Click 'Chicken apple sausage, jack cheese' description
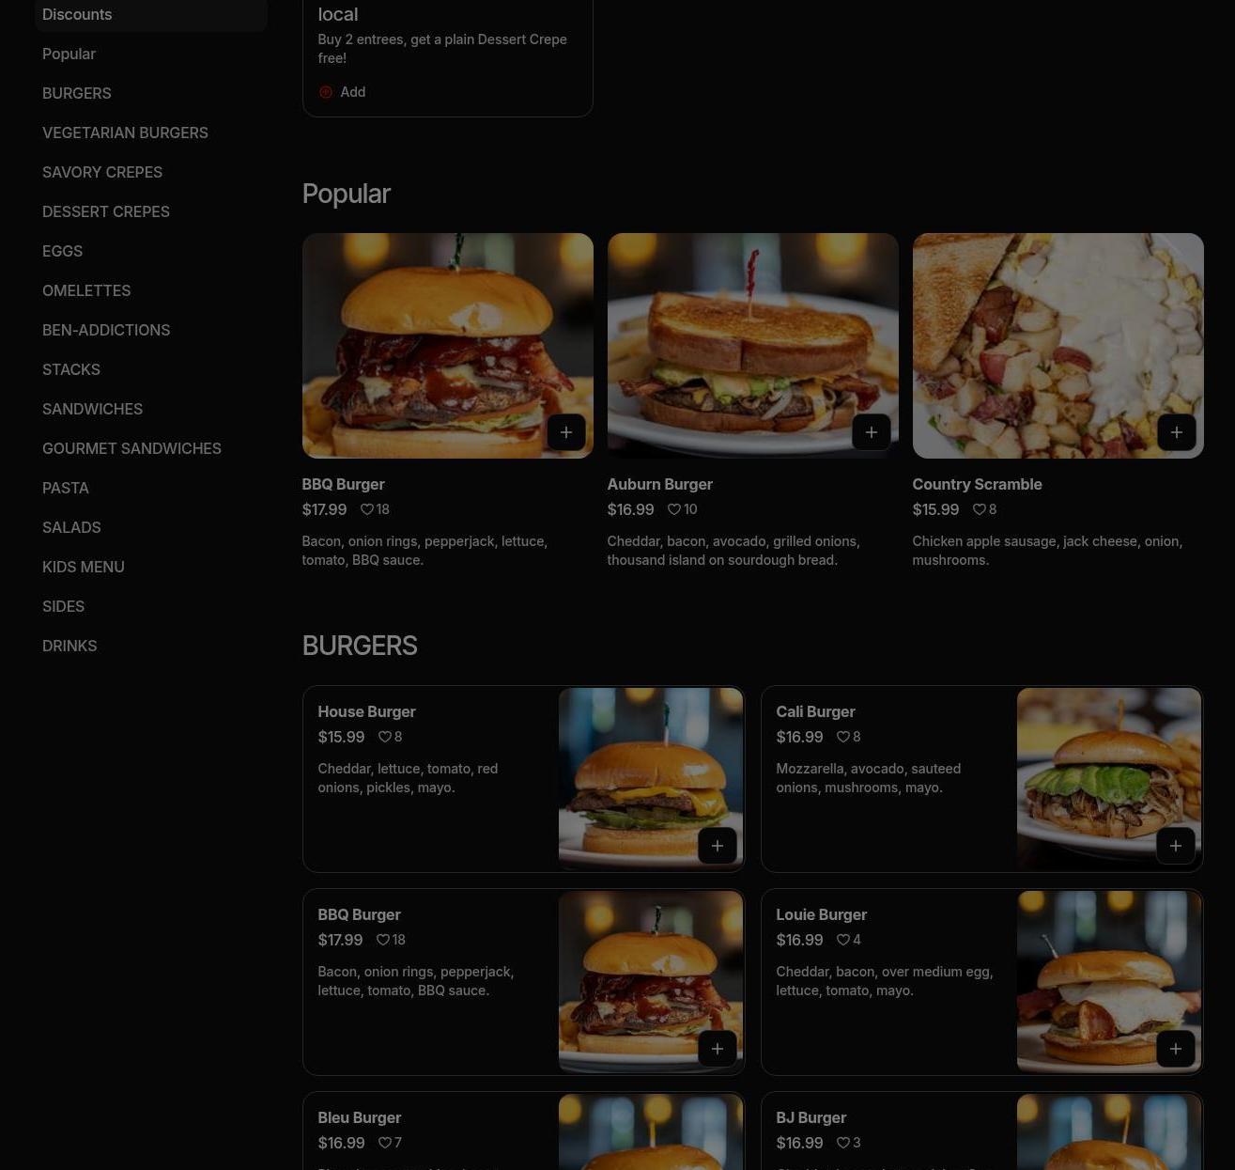Image resolution: width=1235 pixels, height=1170 pixels. tap(1047, 551)
